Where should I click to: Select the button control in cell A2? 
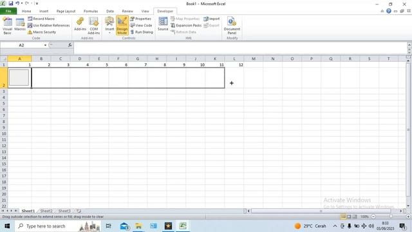tap(19, 77)
